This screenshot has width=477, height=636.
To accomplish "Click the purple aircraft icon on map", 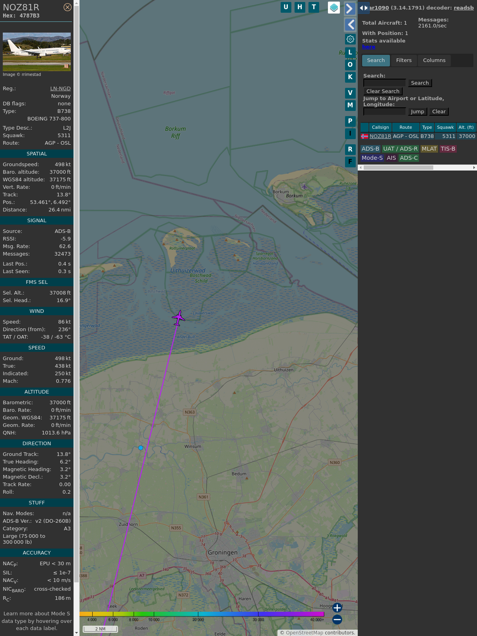I will pos(178,318).
